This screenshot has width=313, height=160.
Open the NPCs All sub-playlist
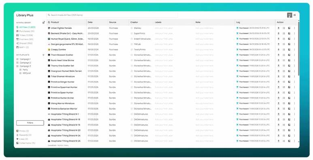click(25, 73)
